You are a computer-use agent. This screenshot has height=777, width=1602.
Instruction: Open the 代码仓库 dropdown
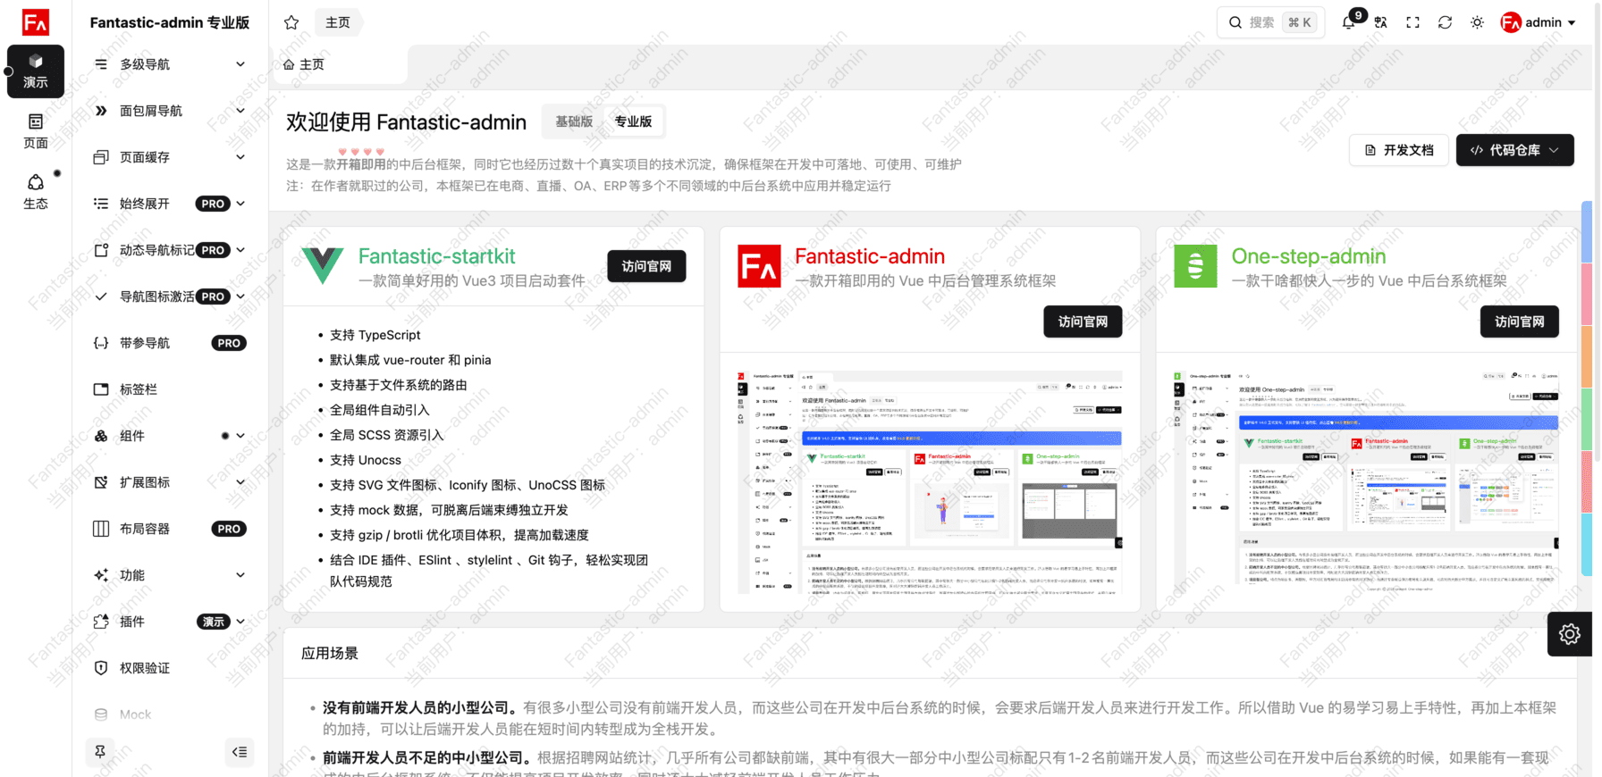(x=1514, y=150)
